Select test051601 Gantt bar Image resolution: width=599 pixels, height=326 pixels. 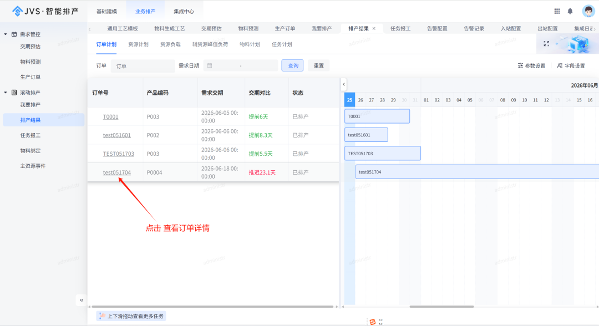(x=366, y=135)
